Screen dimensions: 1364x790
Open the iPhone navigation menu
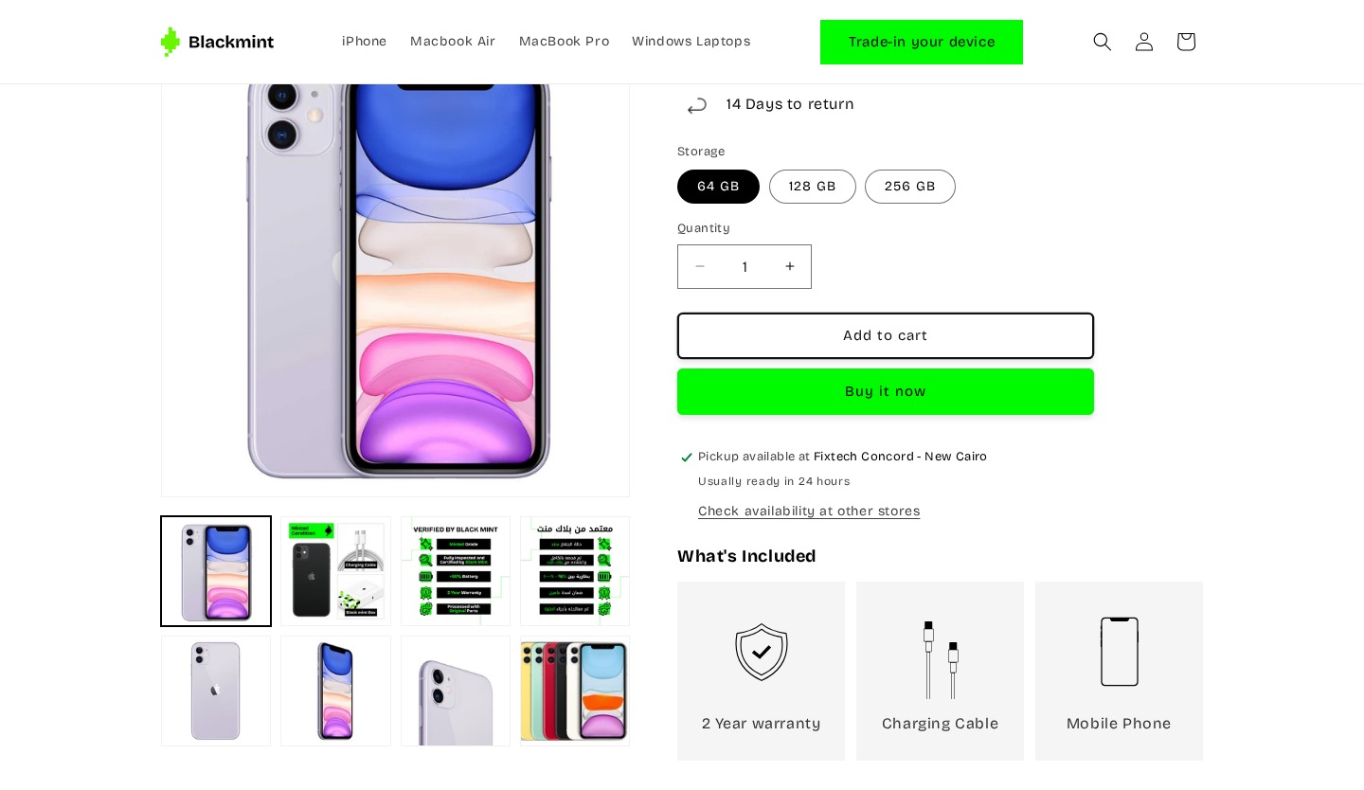(364, 42)
